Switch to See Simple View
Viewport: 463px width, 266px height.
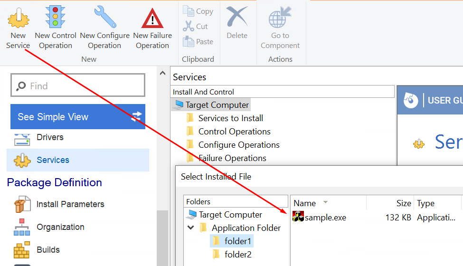coord(78,117)
